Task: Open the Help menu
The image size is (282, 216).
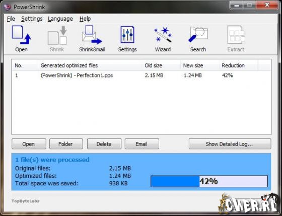Action: point(85,19)
